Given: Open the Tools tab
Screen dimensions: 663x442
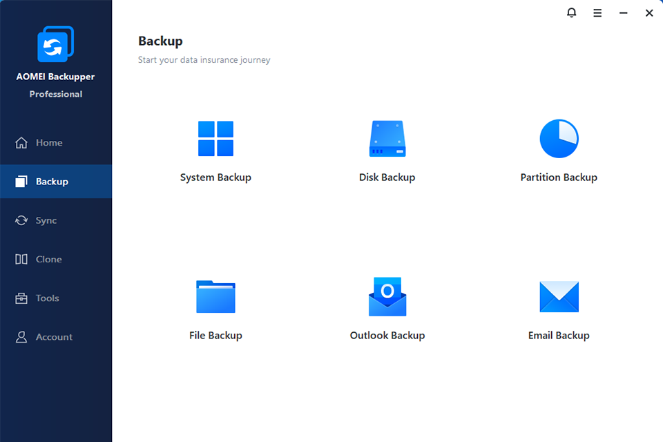Looking at the screenshot, I should point(56,298).
